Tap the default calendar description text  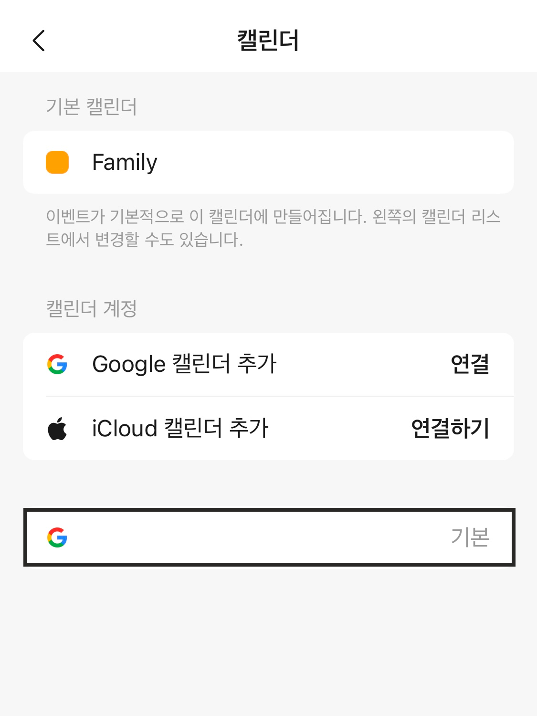tap(273, 228)
